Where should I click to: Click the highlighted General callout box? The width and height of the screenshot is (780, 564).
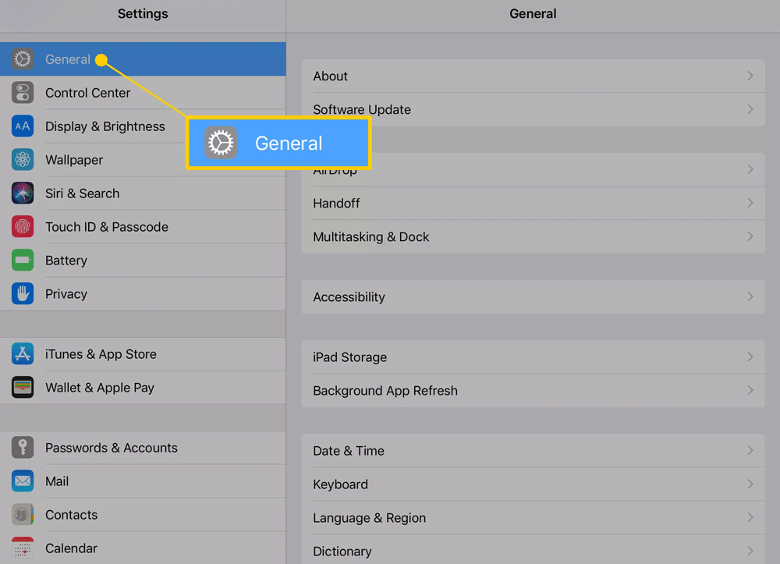[278, 144]
